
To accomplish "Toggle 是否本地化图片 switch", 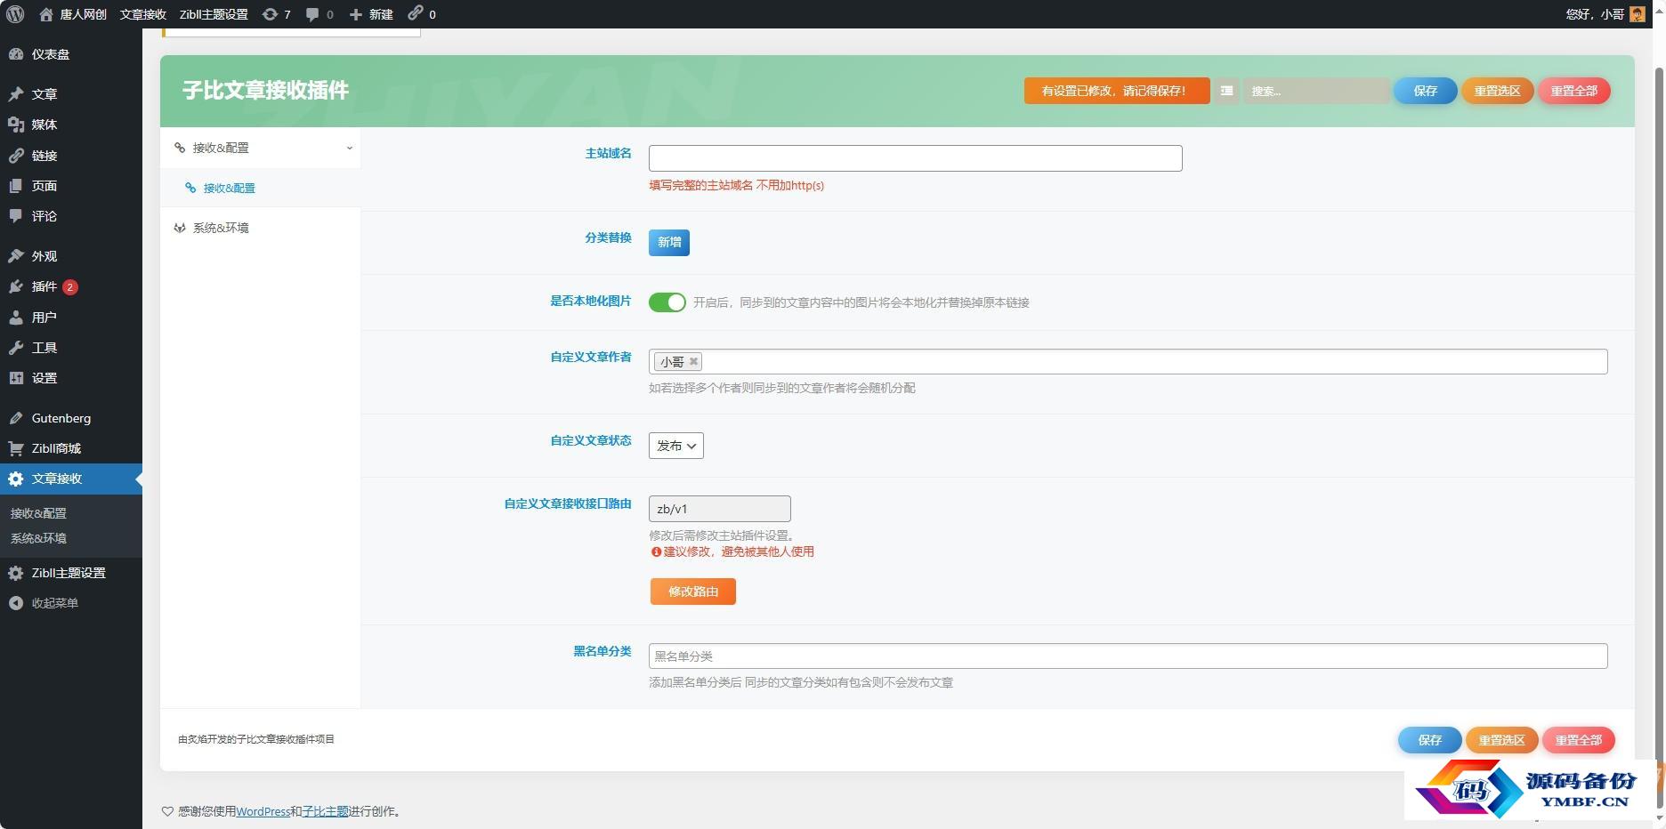I will click(x=667, y=302).
